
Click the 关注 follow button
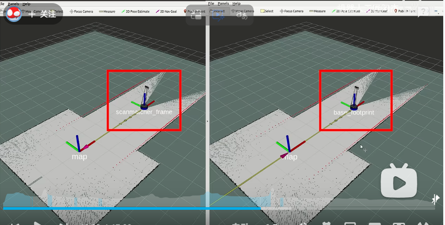[x=42, y=13]
